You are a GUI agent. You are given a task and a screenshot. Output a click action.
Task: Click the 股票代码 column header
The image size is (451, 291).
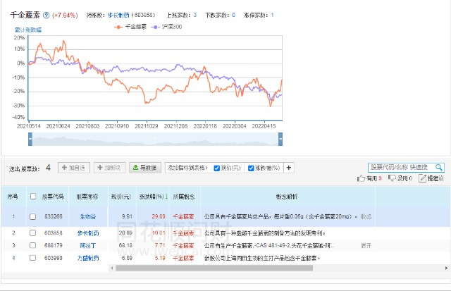click(x=53, y=197)
